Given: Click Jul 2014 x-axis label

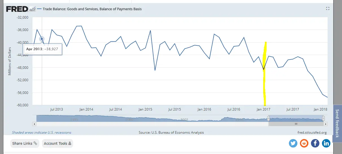Looking at the screenshot, I should pyautogui.click(x=116, y=109).
